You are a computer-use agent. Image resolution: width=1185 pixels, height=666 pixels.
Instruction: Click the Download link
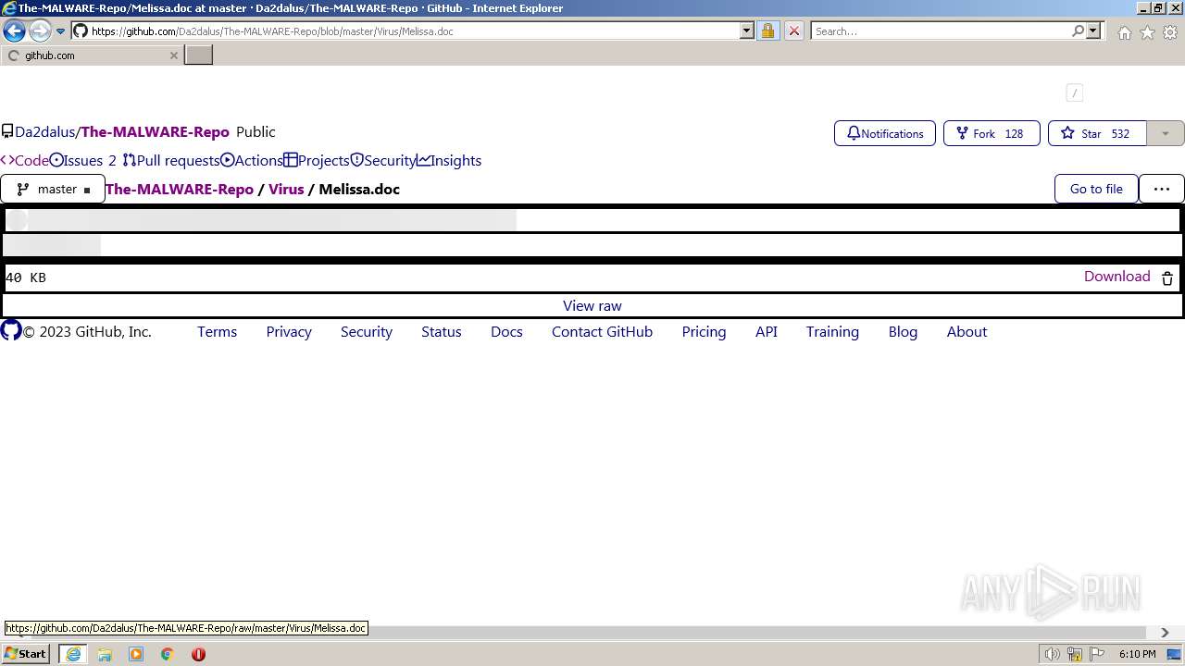[x=1117, y=277]
